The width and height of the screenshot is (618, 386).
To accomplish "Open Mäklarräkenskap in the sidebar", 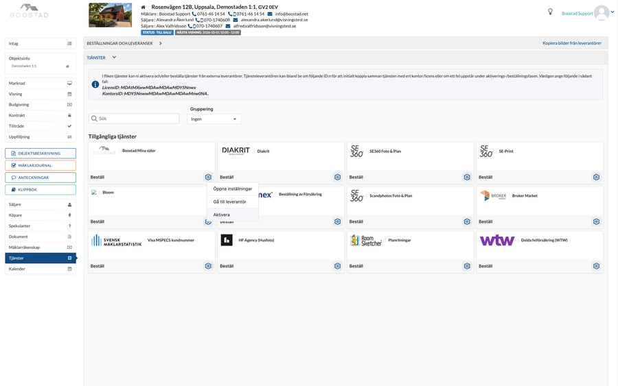I will 41,248.
